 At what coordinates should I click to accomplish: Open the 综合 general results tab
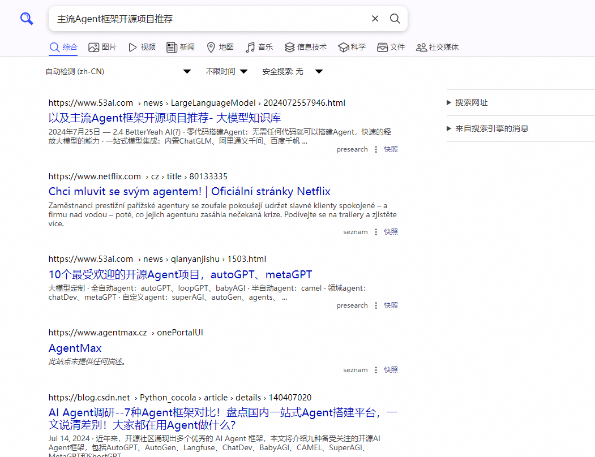click(x=63, y=48)
